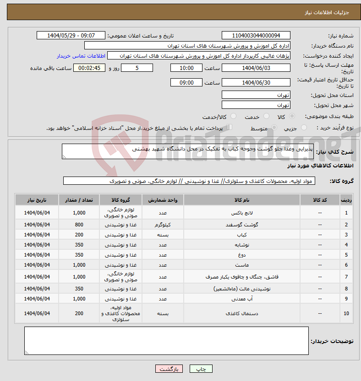Click the بسته unit in کباب row
The width and height of the screenshot is (361, 381).
[x=163, y=235]
